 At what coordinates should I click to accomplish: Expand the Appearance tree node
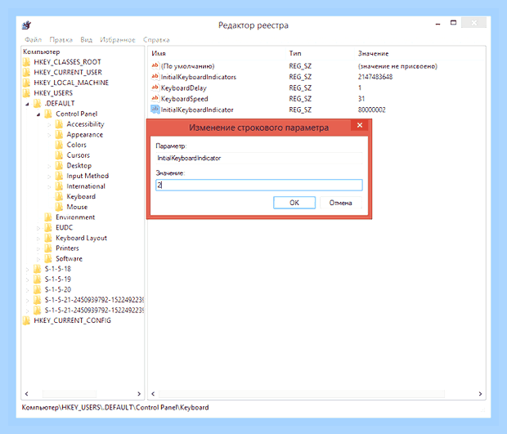(x=49, y=135)
